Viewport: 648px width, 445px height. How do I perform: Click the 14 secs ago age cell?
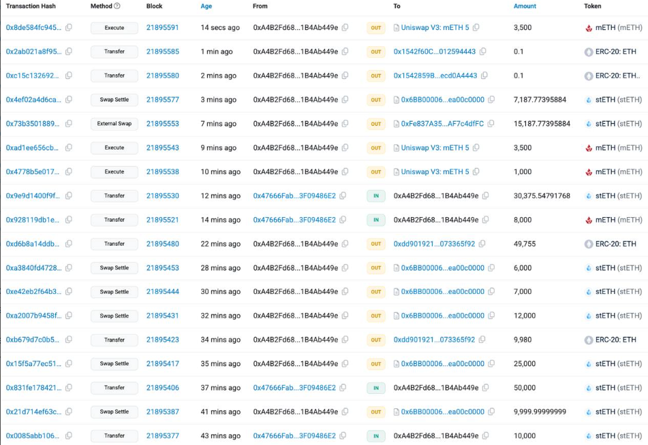pyautogui.click(x=220, y=27)
